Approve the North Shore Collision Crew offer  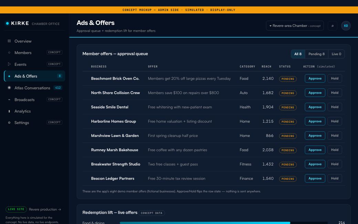coord(315,93)
